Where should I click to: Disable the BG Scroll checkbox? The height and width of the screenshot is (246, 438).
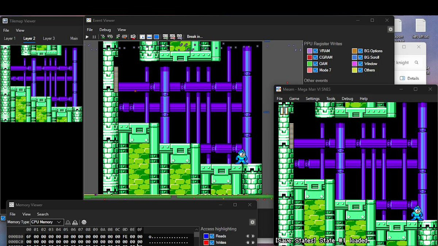[361, 57]
